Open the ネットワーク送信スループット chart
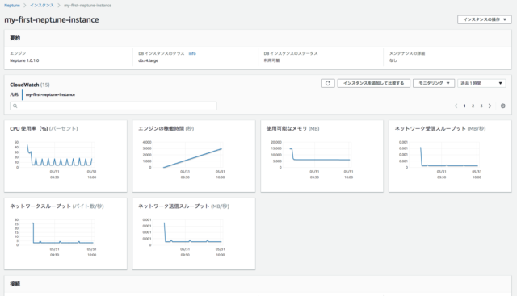Viewport: 517px width, 296px height. click(x=194, y=234)
